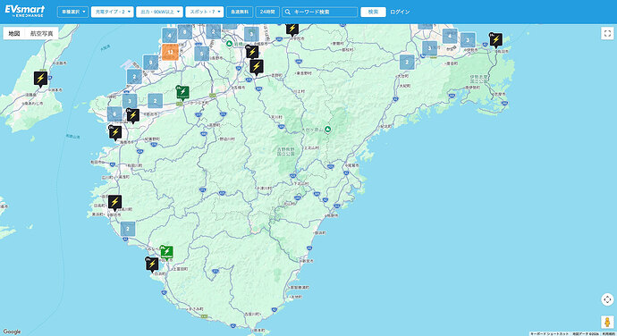617x336 pixels.
Task: Open the 2 cluster near 大台町
Action: point(407,63)
